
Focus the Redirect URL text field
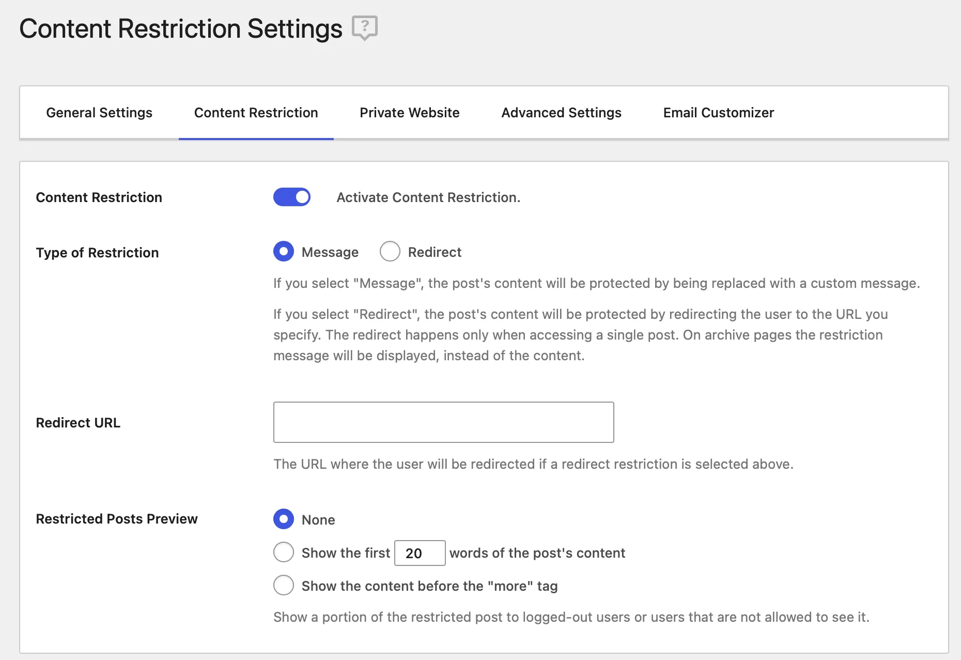(x=443, y=422)
